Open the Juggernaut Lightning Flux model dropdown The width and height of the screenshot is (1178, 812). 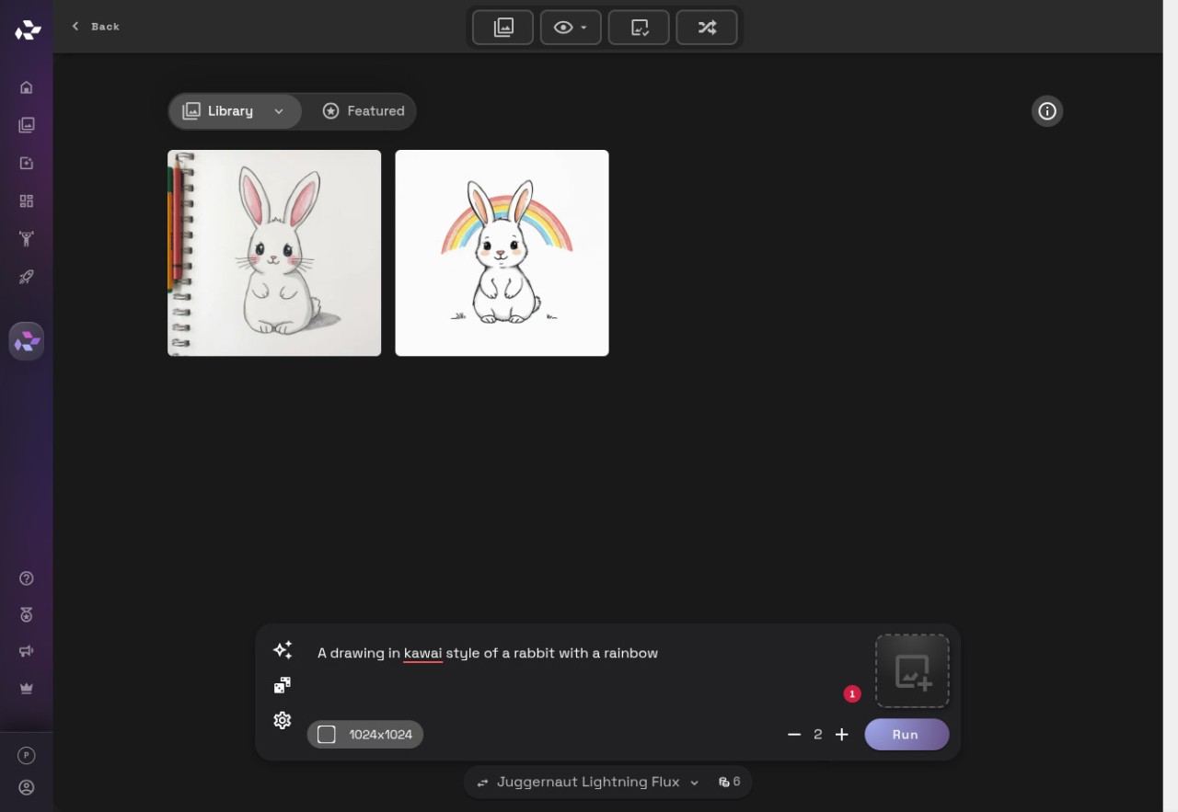588,782
